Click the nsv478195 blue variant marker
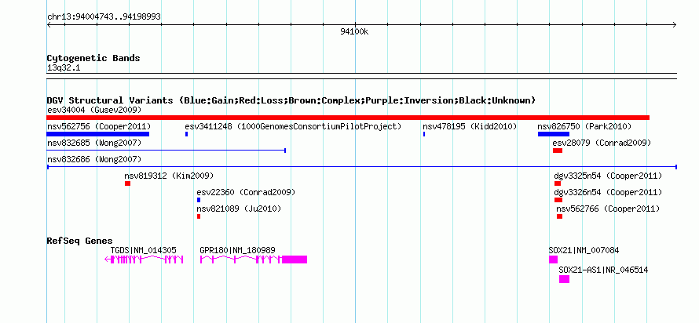This screenshot has width=699, height=323. (x=424, y=134)
